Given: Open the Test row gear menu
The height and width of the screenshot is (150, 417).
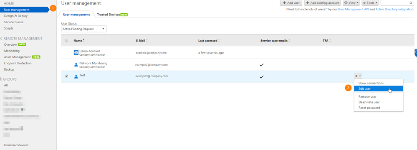Looking at the screenshot, I should pyautogui.click(x=358, y=76).
